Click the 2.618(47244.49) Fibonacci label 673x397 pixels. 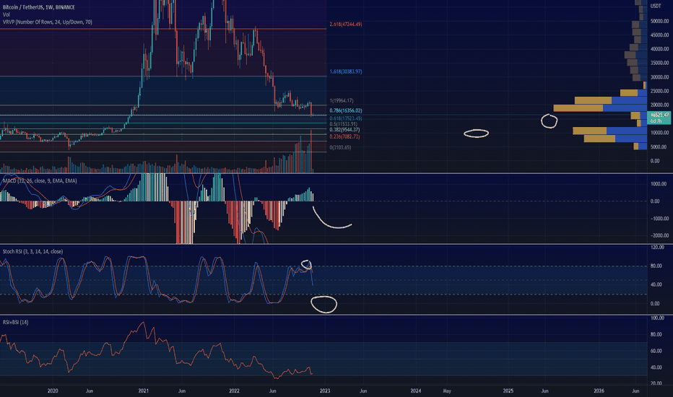345,25
